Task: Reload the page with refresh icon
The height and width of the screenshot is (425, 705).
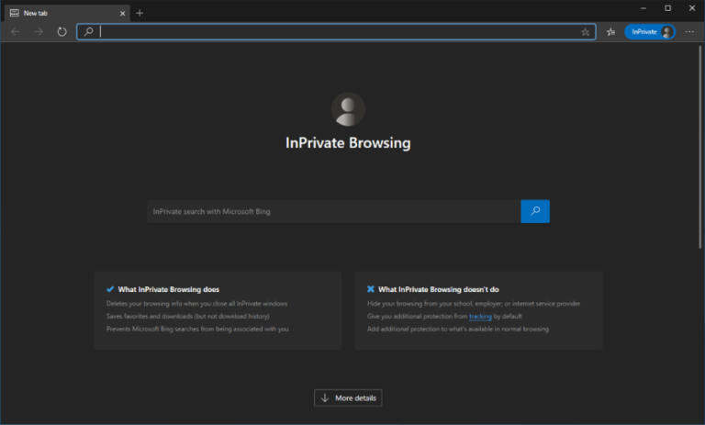Action: coord(62,31)
